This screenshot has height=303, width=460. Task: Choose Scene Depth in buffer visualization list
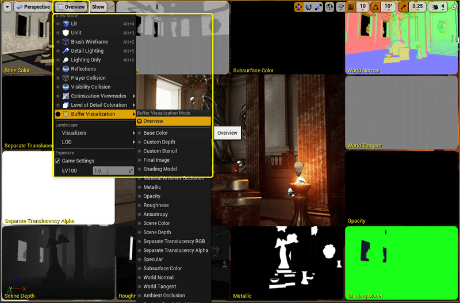point(174,232)
